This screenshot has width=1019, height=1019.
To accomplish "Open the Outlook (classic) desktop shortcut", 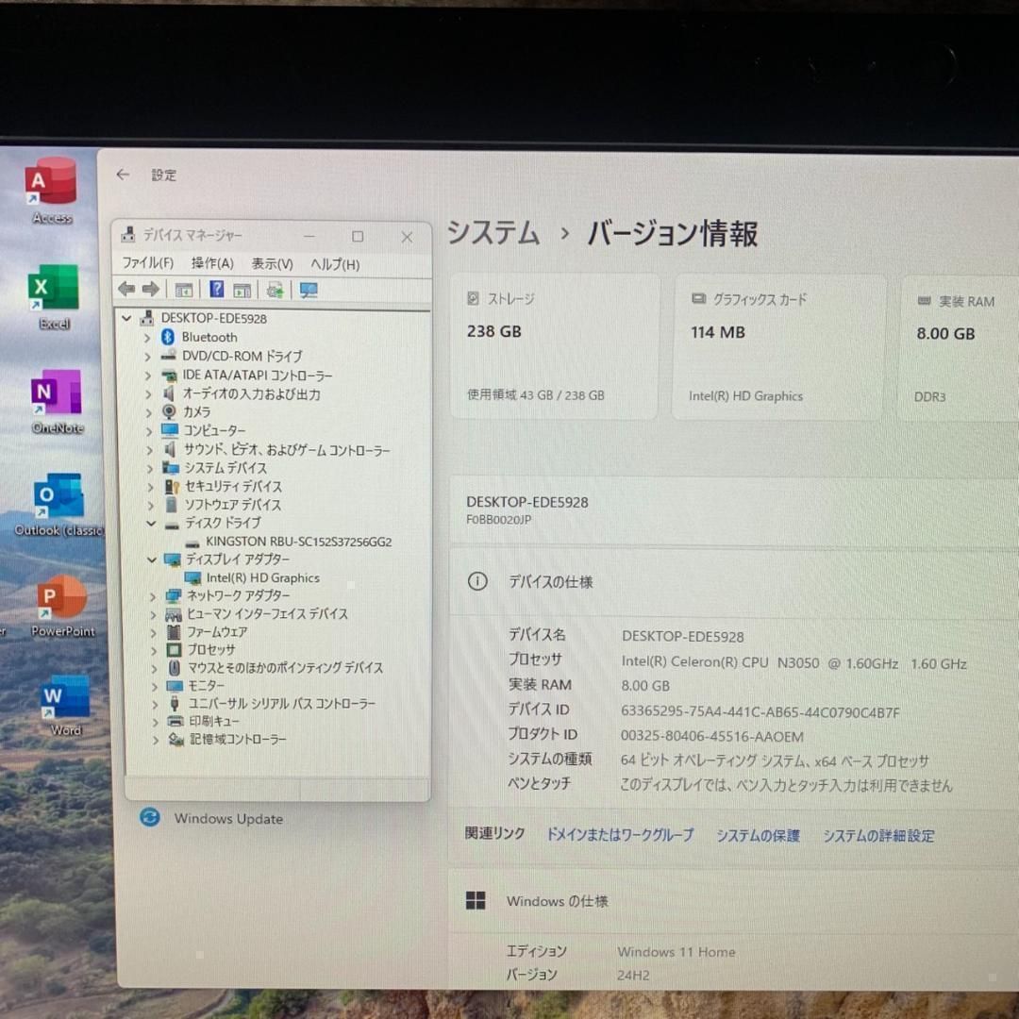I will click(58, 504).
